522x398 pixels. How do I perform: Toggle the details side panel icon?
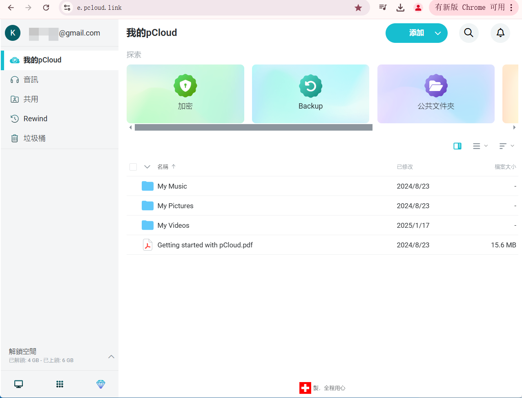[x=457, y=146]
